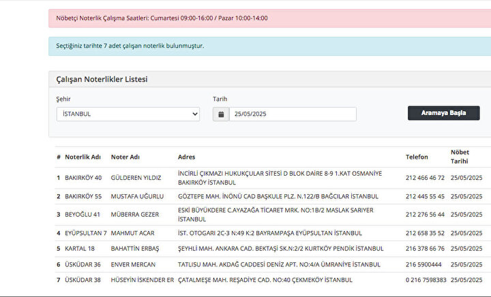Click the '7 adet çalışan noterlik' info message
491x297 pixels.
pyautogui.click(x=130, y=46)
